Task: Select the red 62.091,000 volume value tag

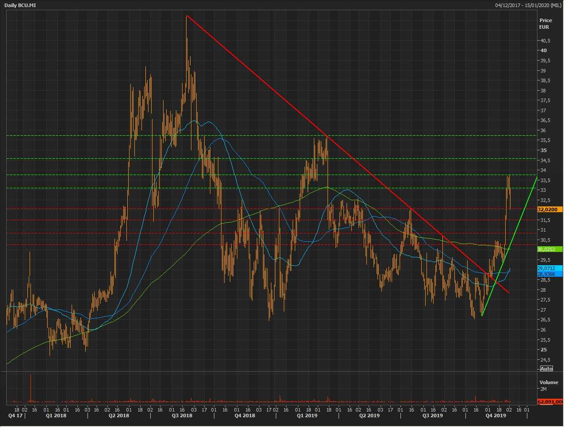Action: [x=550, y=402]
